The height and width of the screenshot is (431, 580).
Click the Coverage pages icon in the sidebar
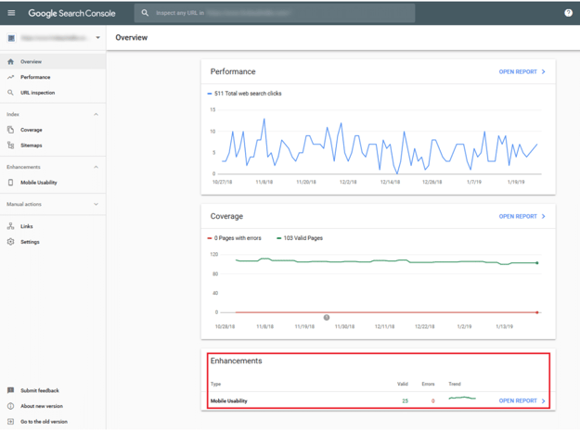tap(11, 130)
